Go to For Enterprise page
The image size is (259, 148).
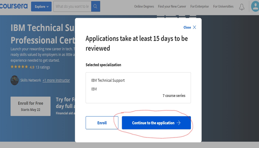pyautogui.click(x=199, y=6)
